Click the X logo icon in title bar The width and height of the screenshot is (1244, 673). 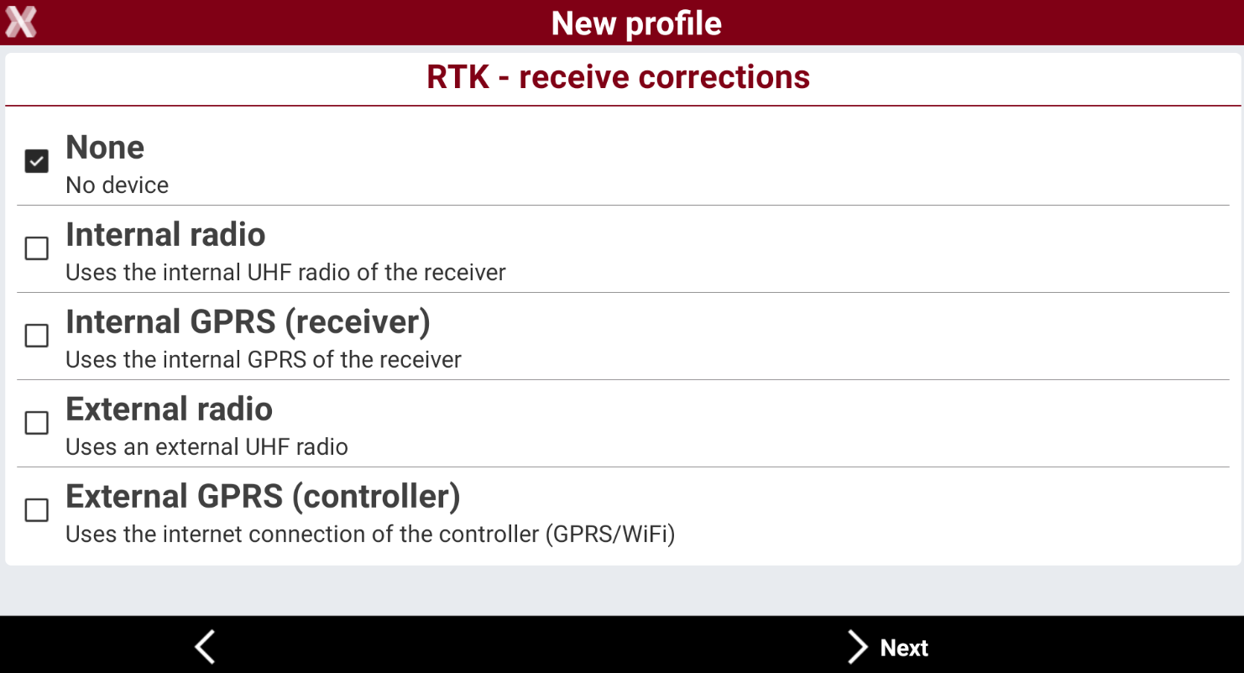coord(21,22)
